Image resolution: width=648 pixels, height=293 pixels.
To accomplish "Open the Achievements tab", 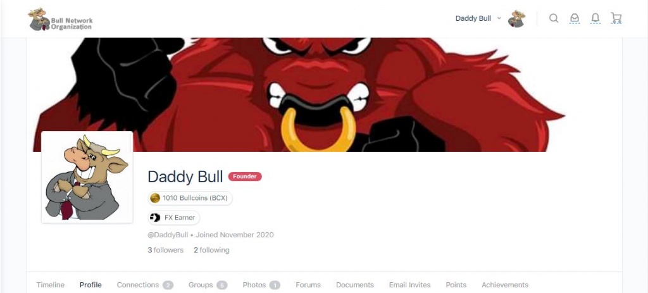I will click(505, 285).
